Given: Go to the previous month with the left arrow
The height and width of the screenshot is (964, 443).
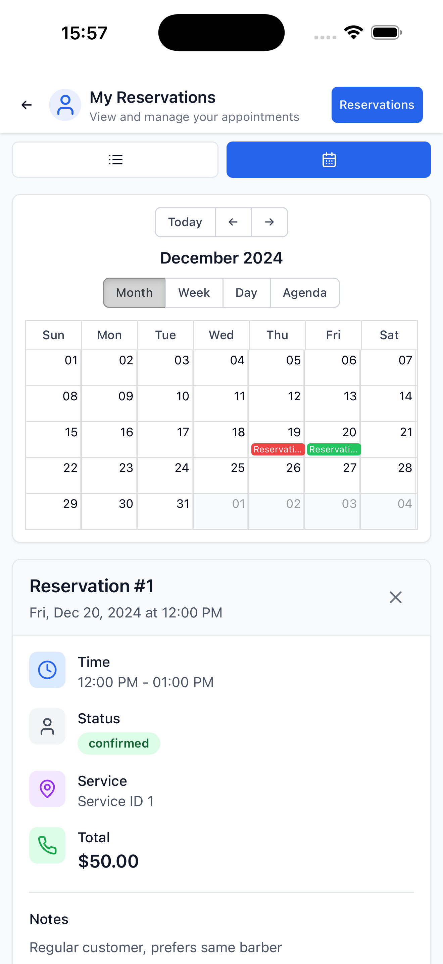Looking at the screenshot, I should coord(233,222).
